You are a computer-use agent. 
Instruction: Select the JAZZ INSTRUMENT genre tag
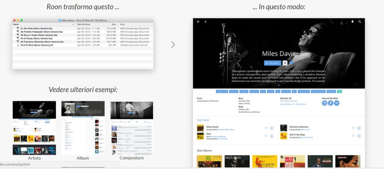pos(318,91)
